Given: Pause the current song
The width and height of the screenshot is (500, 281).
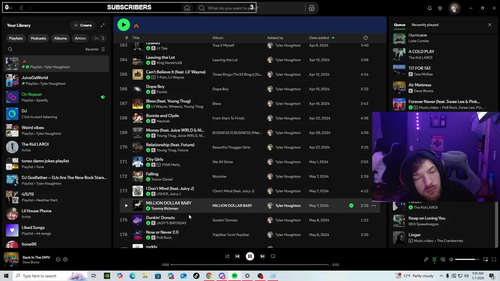Looking at the screenshot, I should 250,256.
